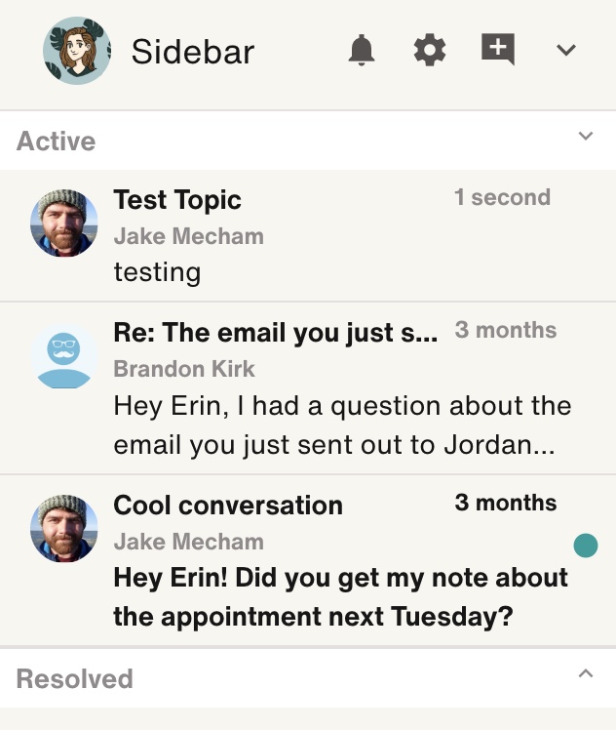Open the notifications bell
This screenshot has height=730, width=616.
362,50
